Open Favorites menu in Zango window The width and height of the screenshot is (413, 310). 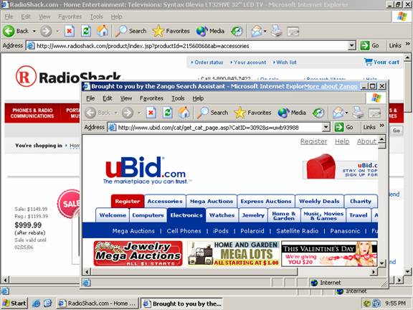pos(151,98)
